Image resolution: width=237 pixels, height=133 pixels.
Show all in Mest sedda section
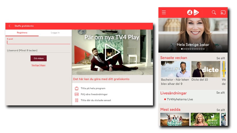220,110
